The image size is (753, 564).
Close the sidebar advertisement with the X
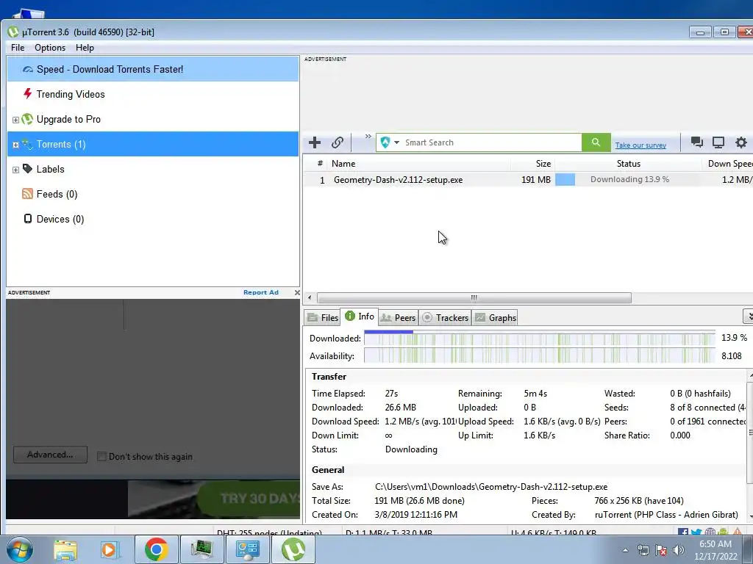click(x=297, y=292)
